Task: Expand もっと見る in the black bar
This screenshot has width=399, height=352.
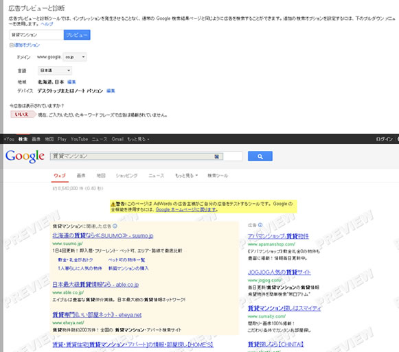Action: [x=139, y=139]
